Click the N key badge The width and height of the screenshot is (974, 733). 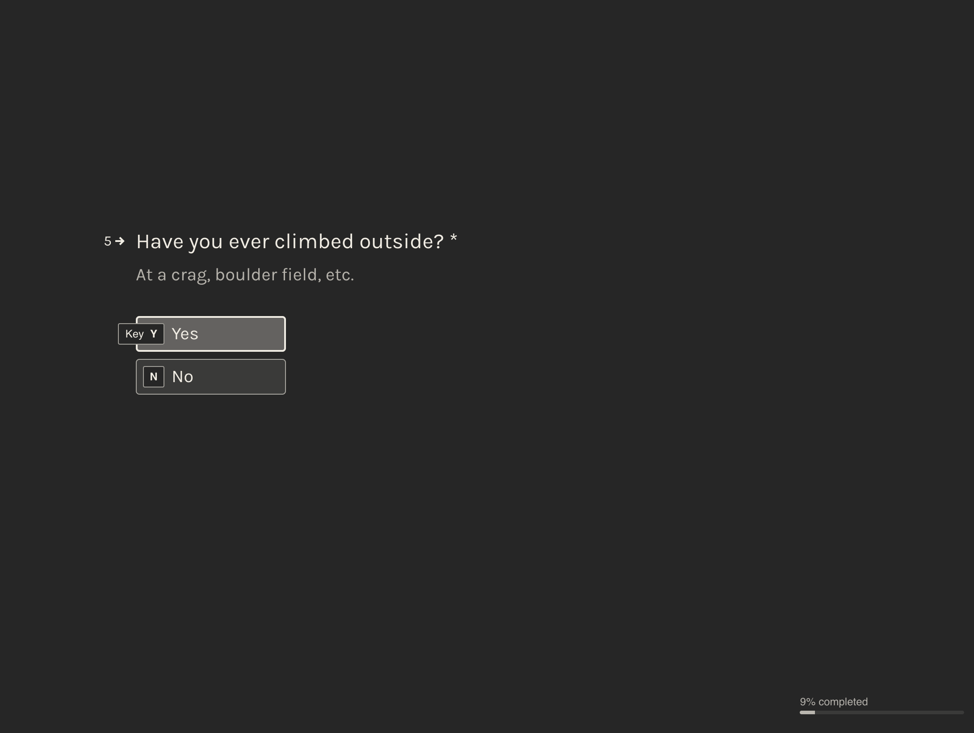coord(153,377)
